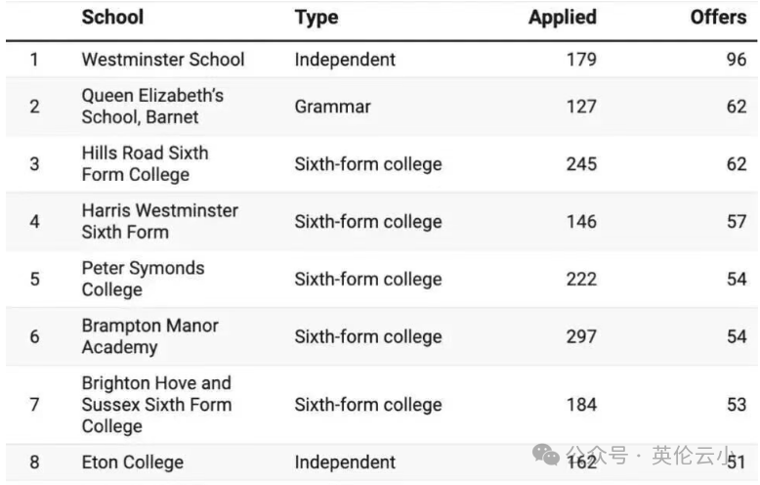760x485 pixels.
Task: Select Brighton Hove and Sussex Sixth Form College
Action: (x=156, y=405)
